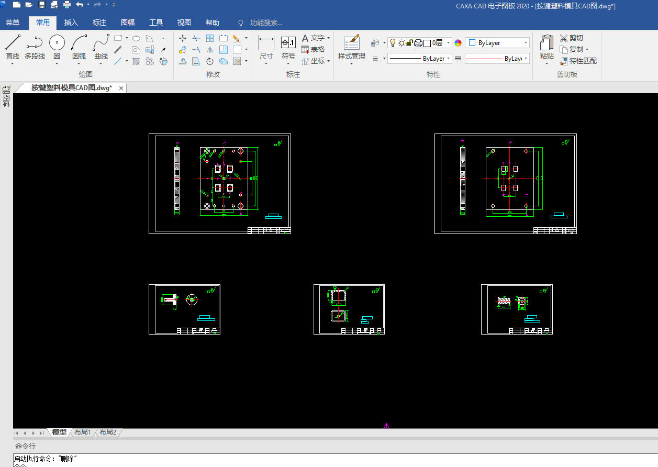
Task: Select the 圆 circle tool
Action: tap(57, 47)
